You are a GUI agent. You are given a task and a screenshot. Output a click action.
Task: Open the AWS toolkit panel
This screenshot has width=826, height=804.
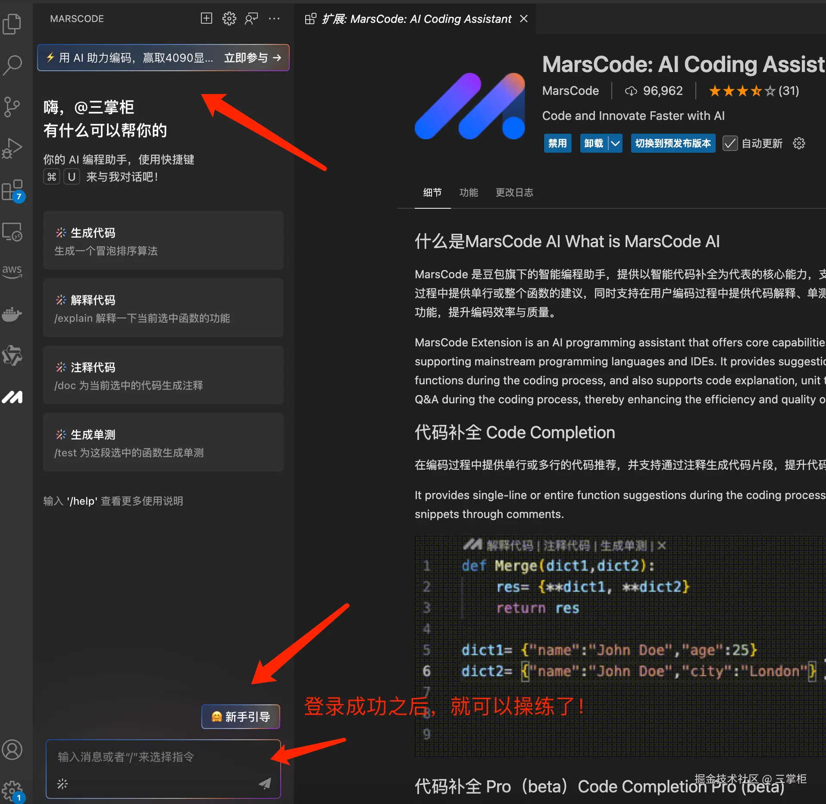[12, 272]
